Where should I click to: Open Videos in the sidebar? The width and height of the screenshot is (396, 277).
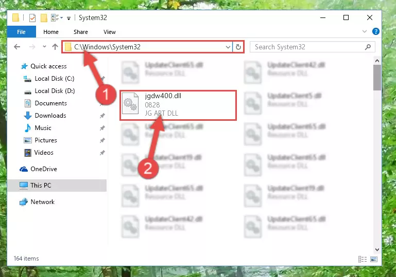[39, 153]
